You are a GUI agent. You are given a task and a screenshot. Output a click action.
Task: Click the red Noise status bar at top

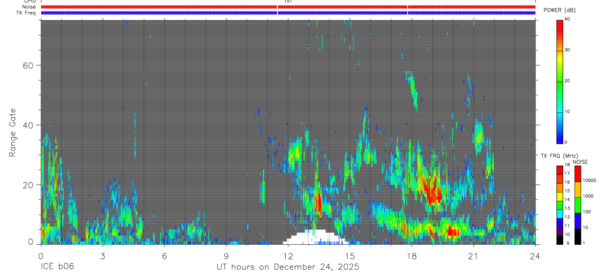(288, 7)
